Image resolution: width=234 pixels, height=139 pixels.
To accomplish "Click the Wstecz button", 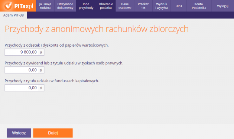I will tap(19, 133).
